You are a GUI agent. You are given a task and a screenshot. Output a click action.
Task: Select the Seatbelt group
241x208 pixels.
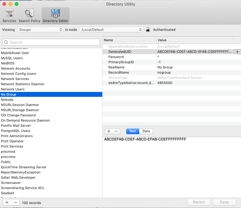pos(51,193)
